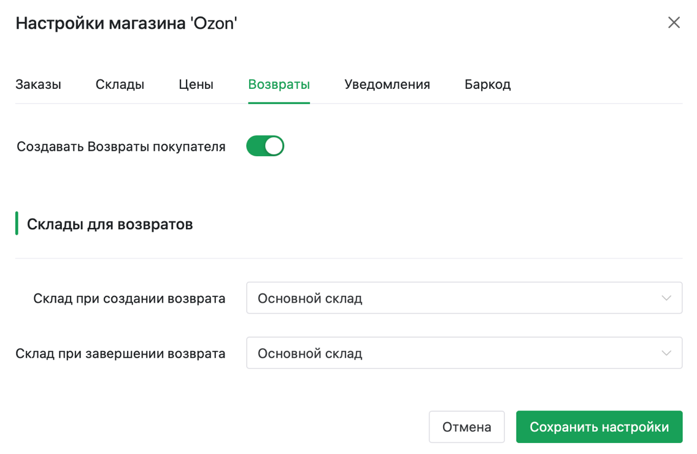Go to the Цены tab

[196, 85]
